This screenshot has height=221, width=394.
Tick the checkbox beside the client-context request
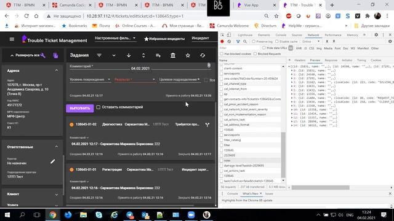click(222, 68)
